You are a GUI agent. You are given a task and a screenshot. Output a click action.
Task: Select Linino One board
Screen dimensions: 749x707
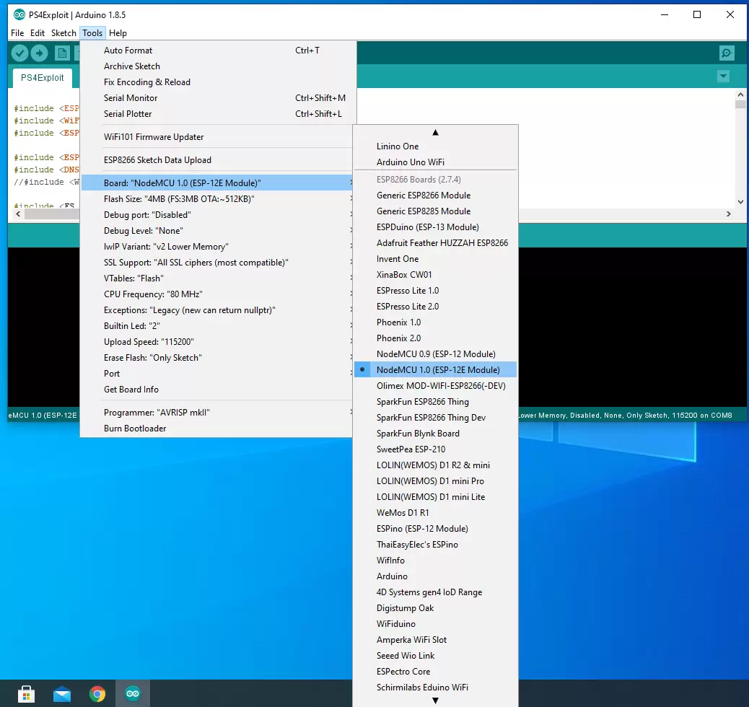pos(435,146)
